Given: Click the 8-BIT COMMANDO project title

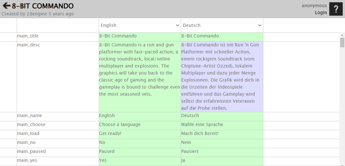Looking at the screenshot, I should click(43, 6).
